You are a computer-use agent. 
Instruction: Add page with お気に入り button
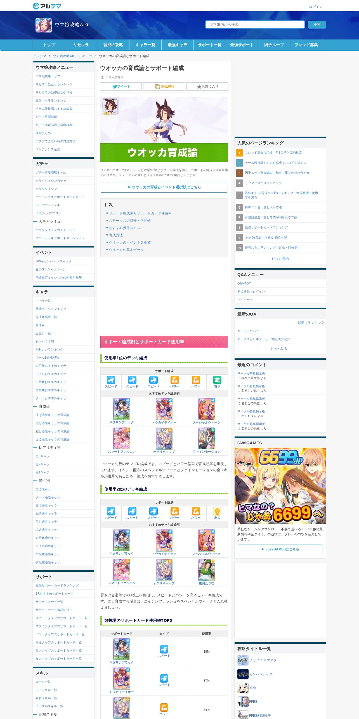point(207,87)
